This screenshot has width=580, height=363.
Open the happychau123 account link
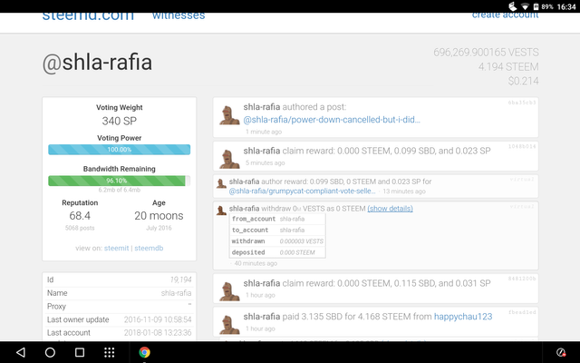pos(463,317)
